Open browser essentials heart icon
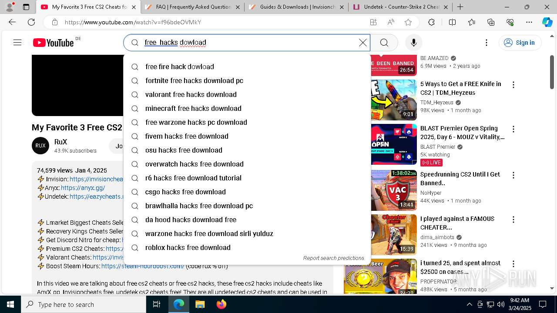 [510, 22]
